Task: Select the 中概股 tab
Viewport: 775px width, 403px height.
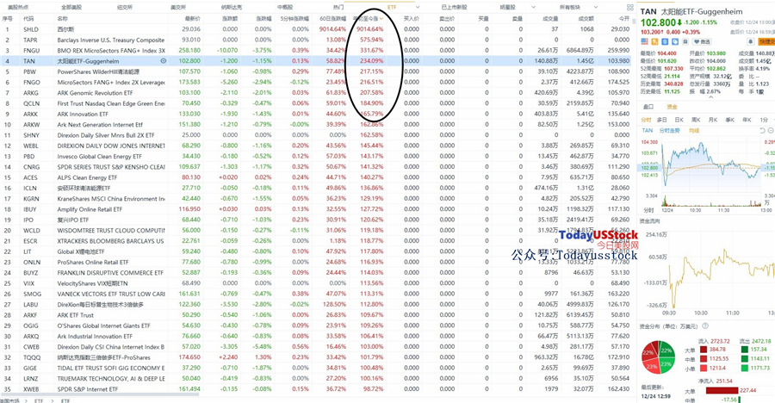Action: (285, 8)
